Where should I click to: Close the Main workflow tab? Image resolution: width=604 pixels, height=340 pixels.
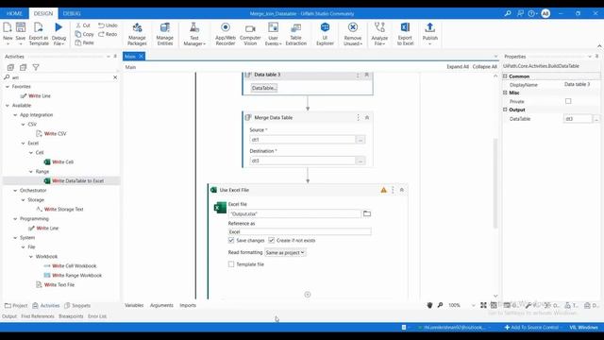click(x=141, y=57)
